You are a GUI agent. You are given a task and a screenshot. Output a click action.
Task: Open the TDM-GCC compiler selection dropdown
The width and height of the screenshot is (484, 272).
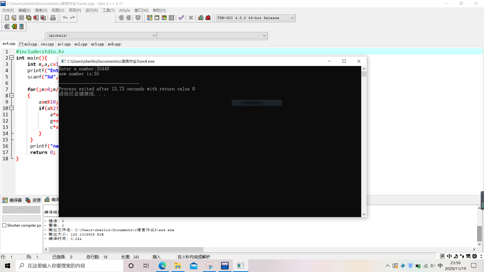tap(292, 18)
